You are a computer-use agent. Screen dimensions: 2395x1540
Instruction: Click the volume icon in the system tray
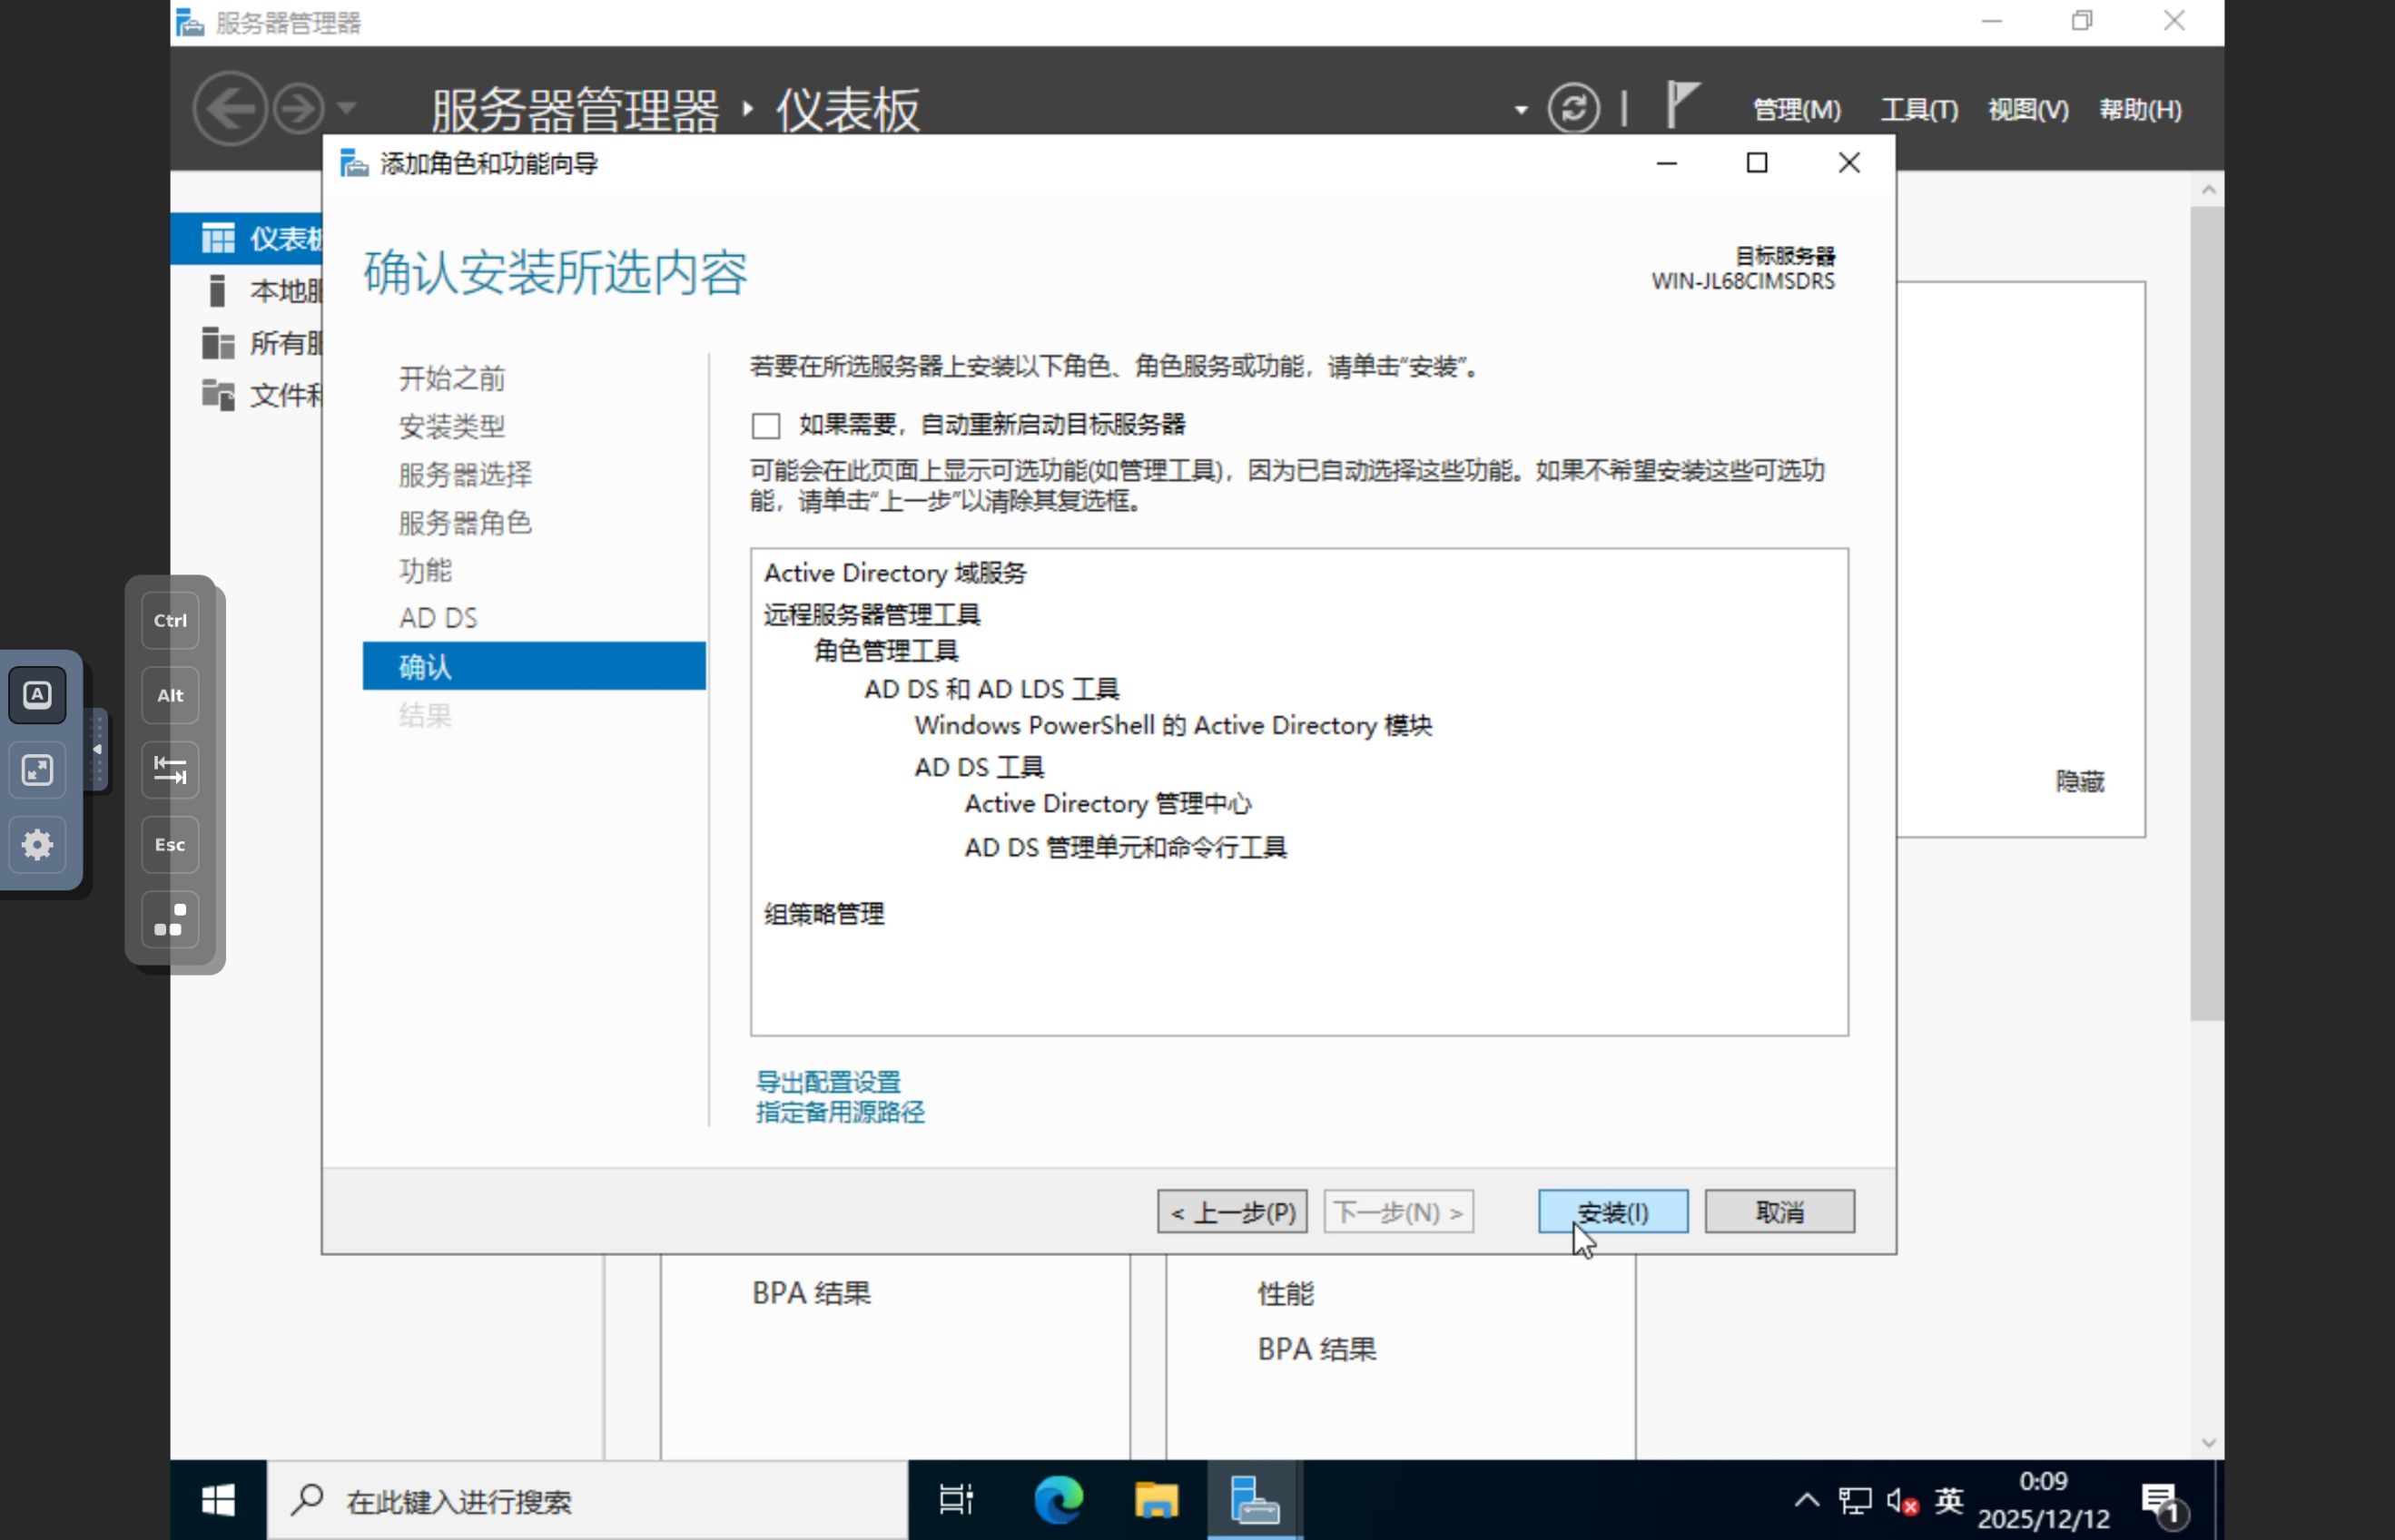(x=1901, y=1501)
